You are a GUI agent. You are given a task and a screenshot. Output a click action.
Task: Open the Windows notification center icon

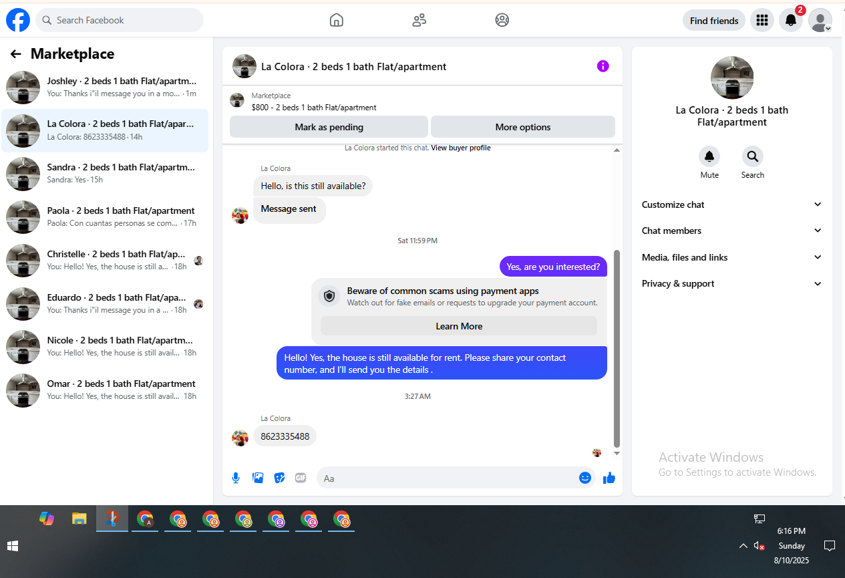click(x=830, y=546)
